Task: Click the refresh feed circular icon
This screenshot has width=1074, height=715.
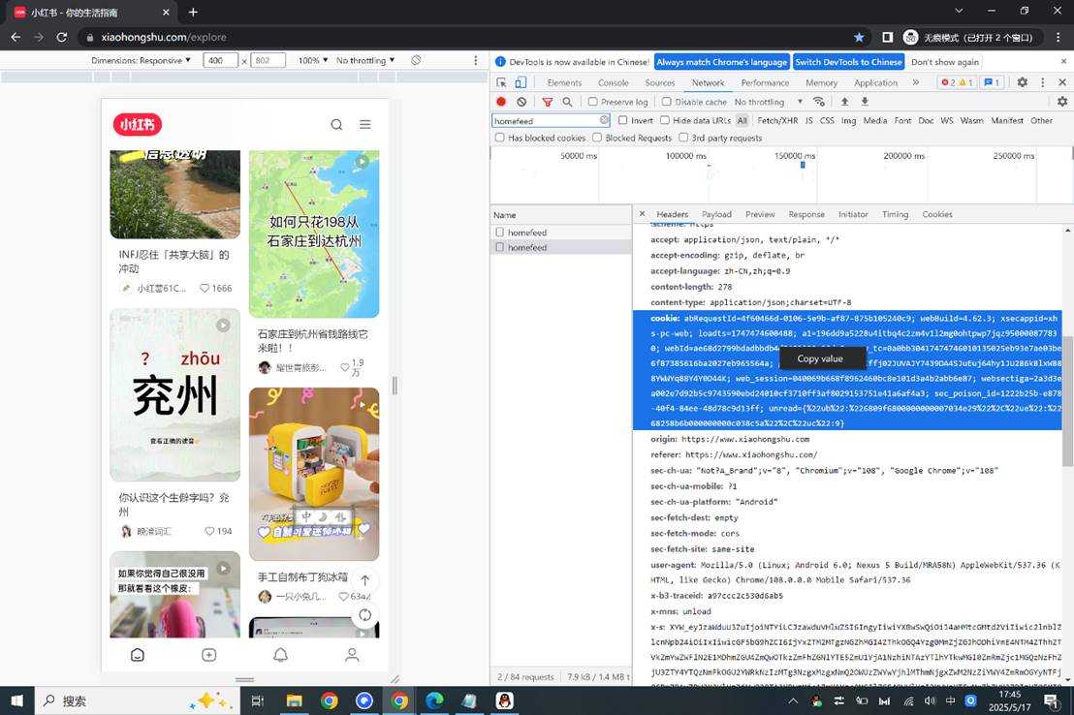Action: (365, 615)
